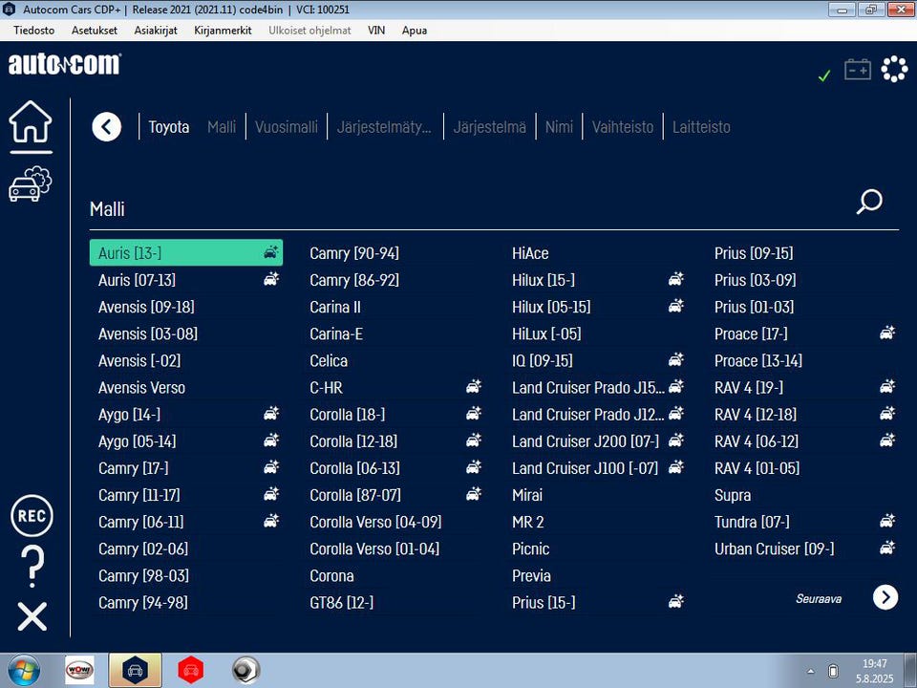Click the car icon beside Corolla [18-]
The height and width of the screenshot is (688, 917).
tap(473, 414)
